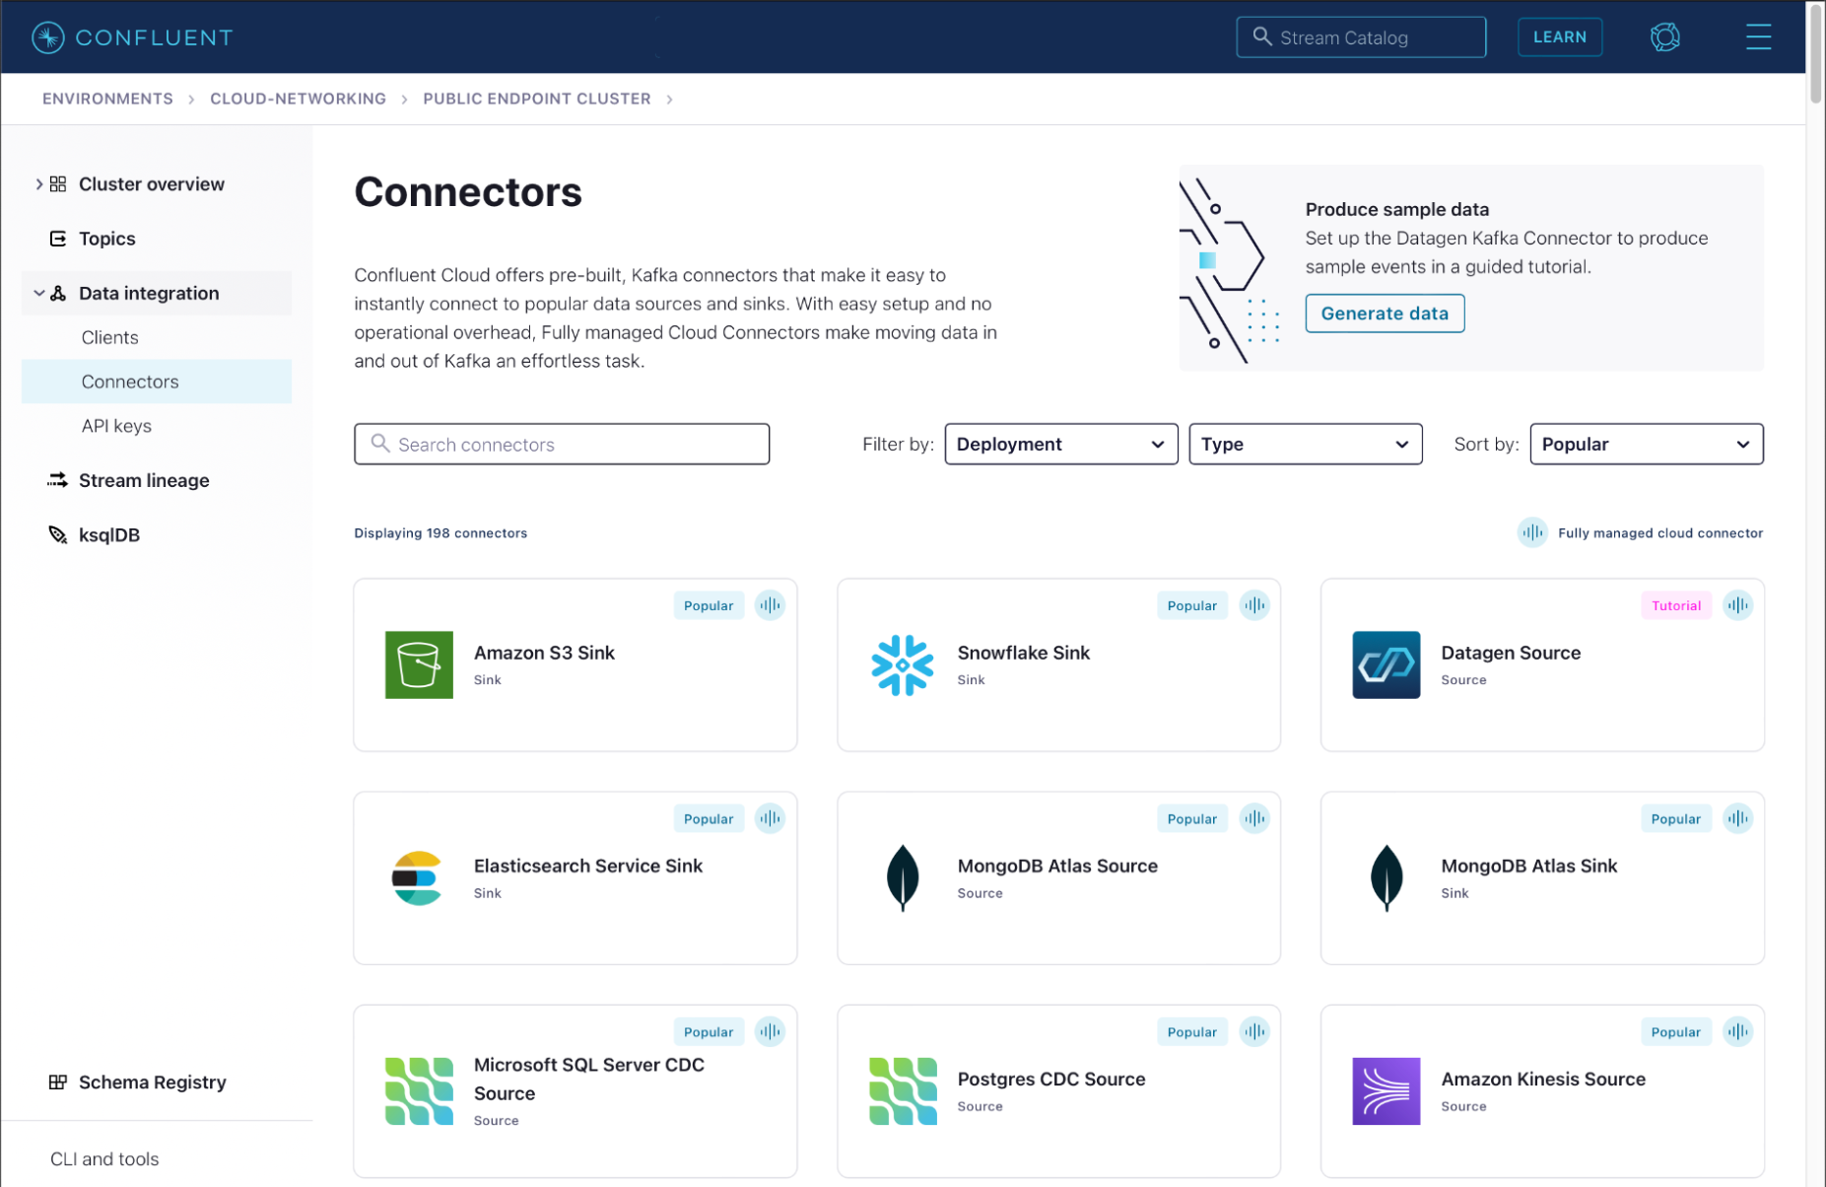1826x1187 pixels.
Task: Expand the Cluster overview chevron
Action: click(38, 184)
